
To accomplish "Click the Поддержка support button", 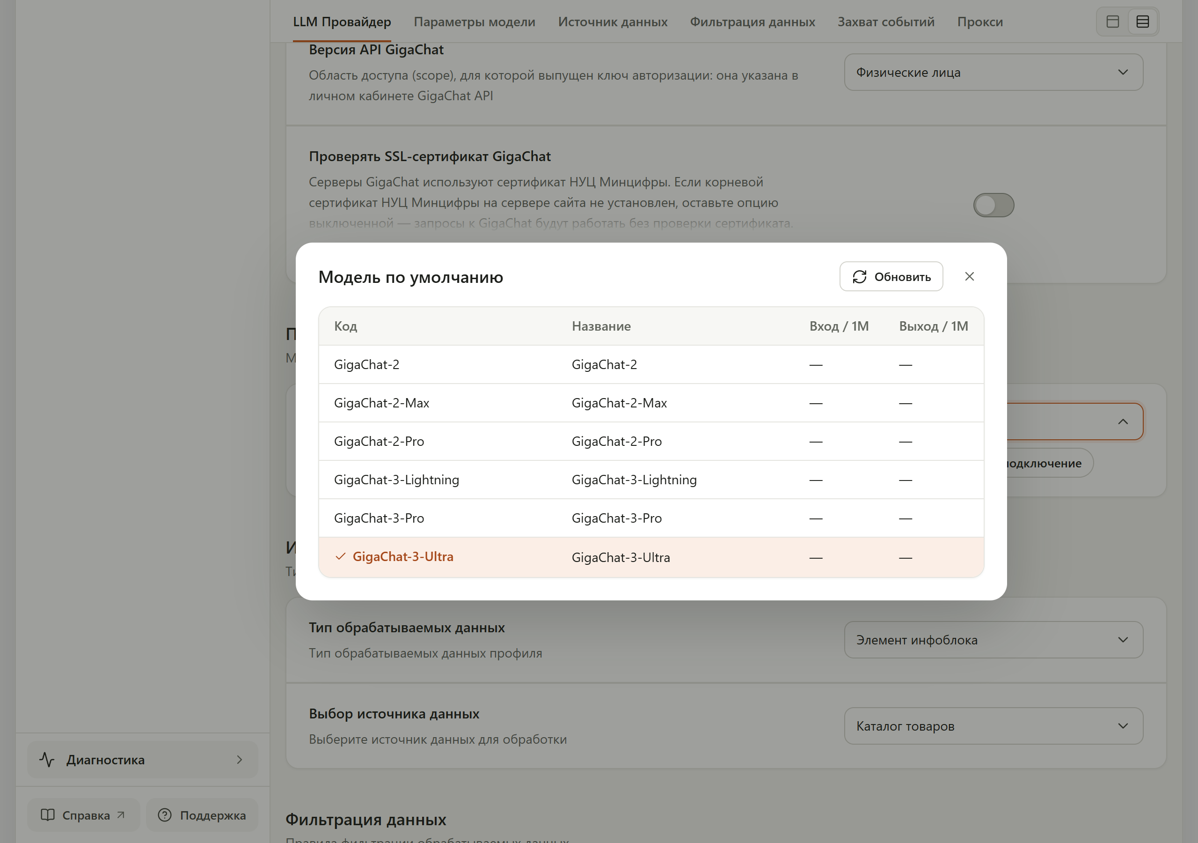I will 203,815.
